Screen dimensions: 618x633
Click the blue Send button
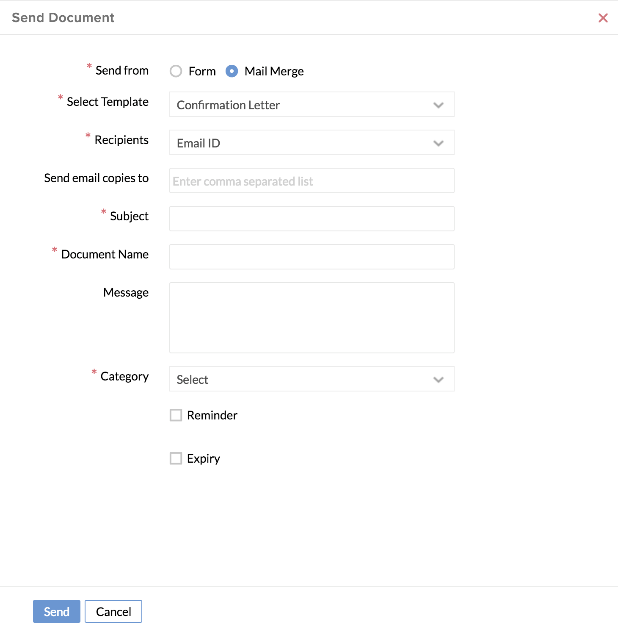(x=57, y=611)
